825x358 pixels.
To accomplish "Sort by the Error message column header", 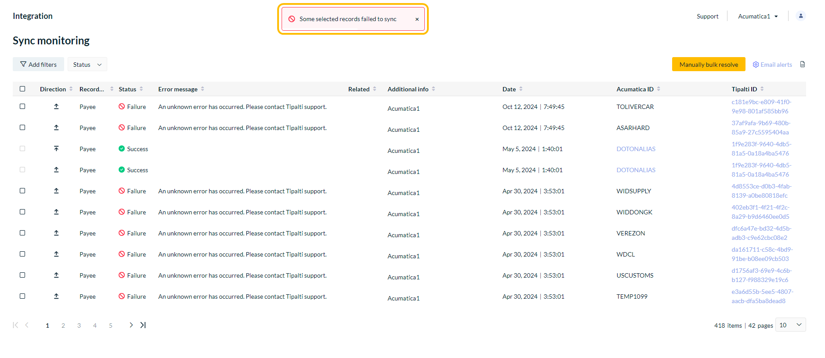I will pyautogui.click(x=178, y=89).
